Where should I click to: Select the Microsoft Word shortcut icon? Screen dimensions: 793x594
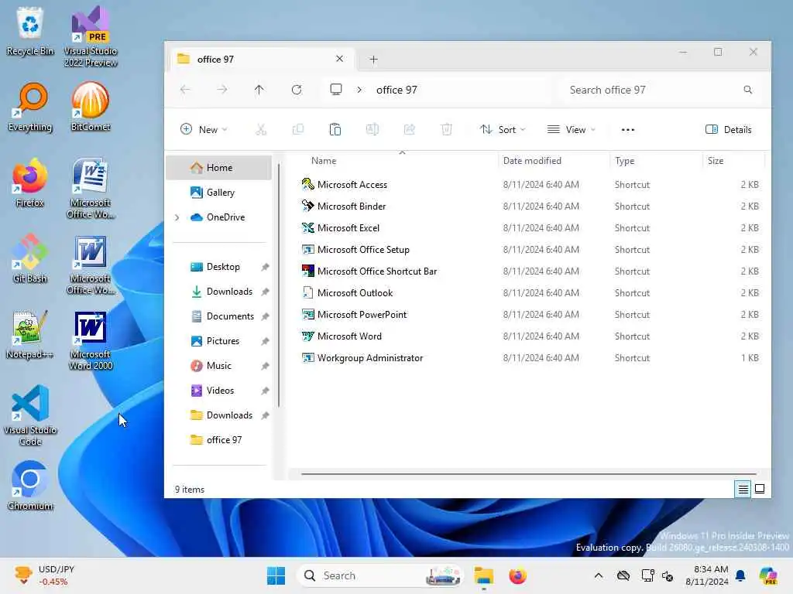point(307,336)
